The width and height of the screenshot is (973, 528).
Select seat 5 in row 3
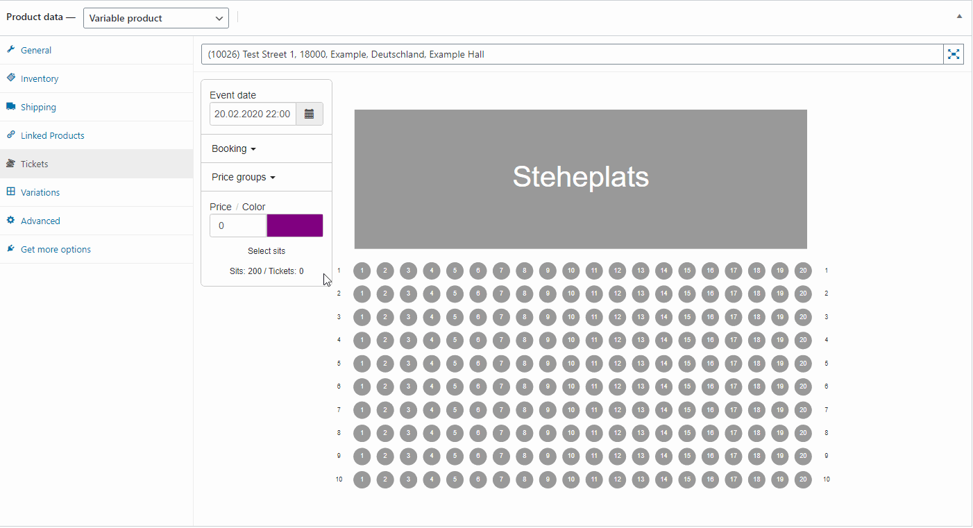(455, 317)
